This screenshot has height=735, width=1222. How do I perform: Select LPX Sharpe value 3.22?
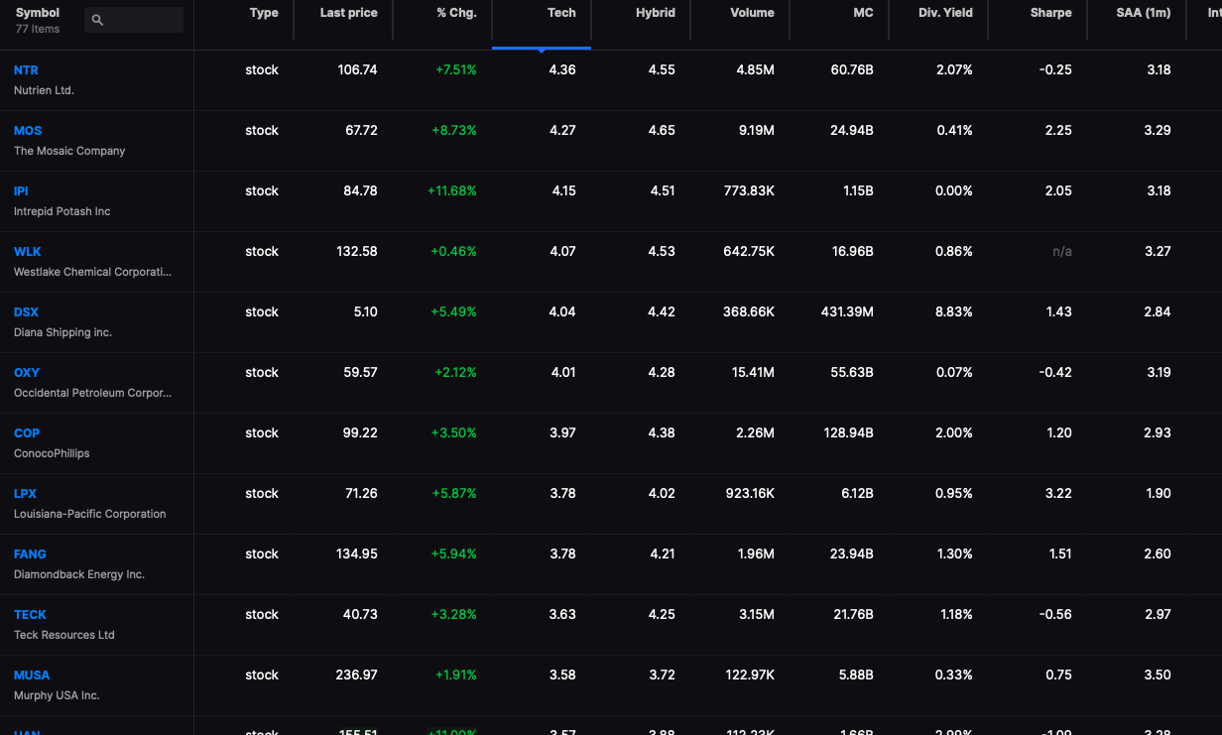1059,494
